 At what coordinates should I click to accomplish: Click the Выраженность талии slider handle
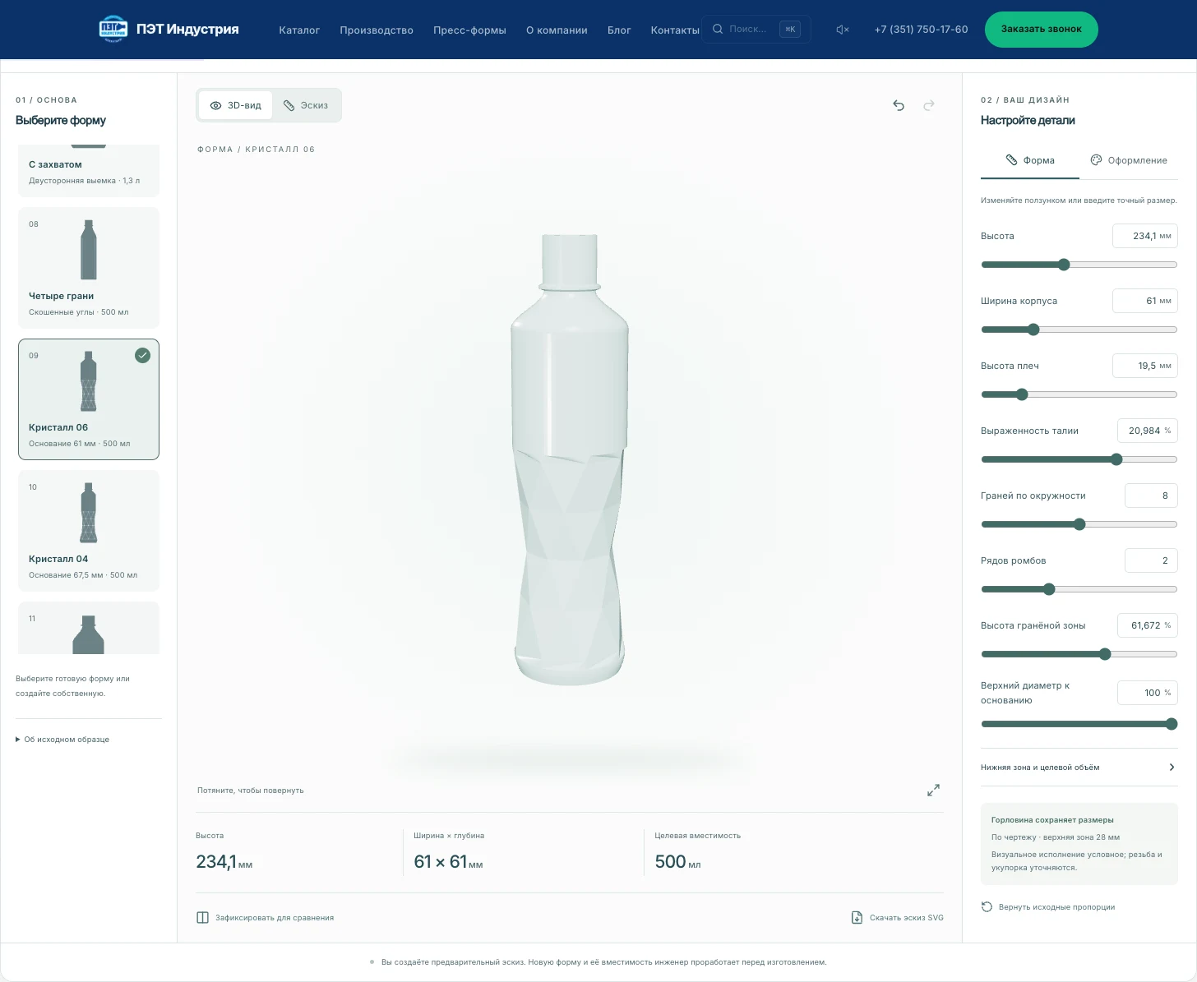pos(1116,459)
